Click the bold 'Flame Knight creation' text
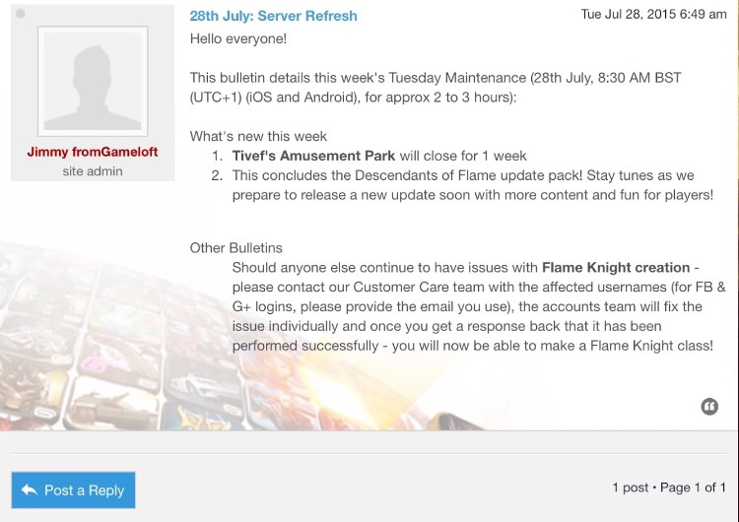The width and height of the screenshot is (739, 522). pyautogui.click(x=616, y=268)
